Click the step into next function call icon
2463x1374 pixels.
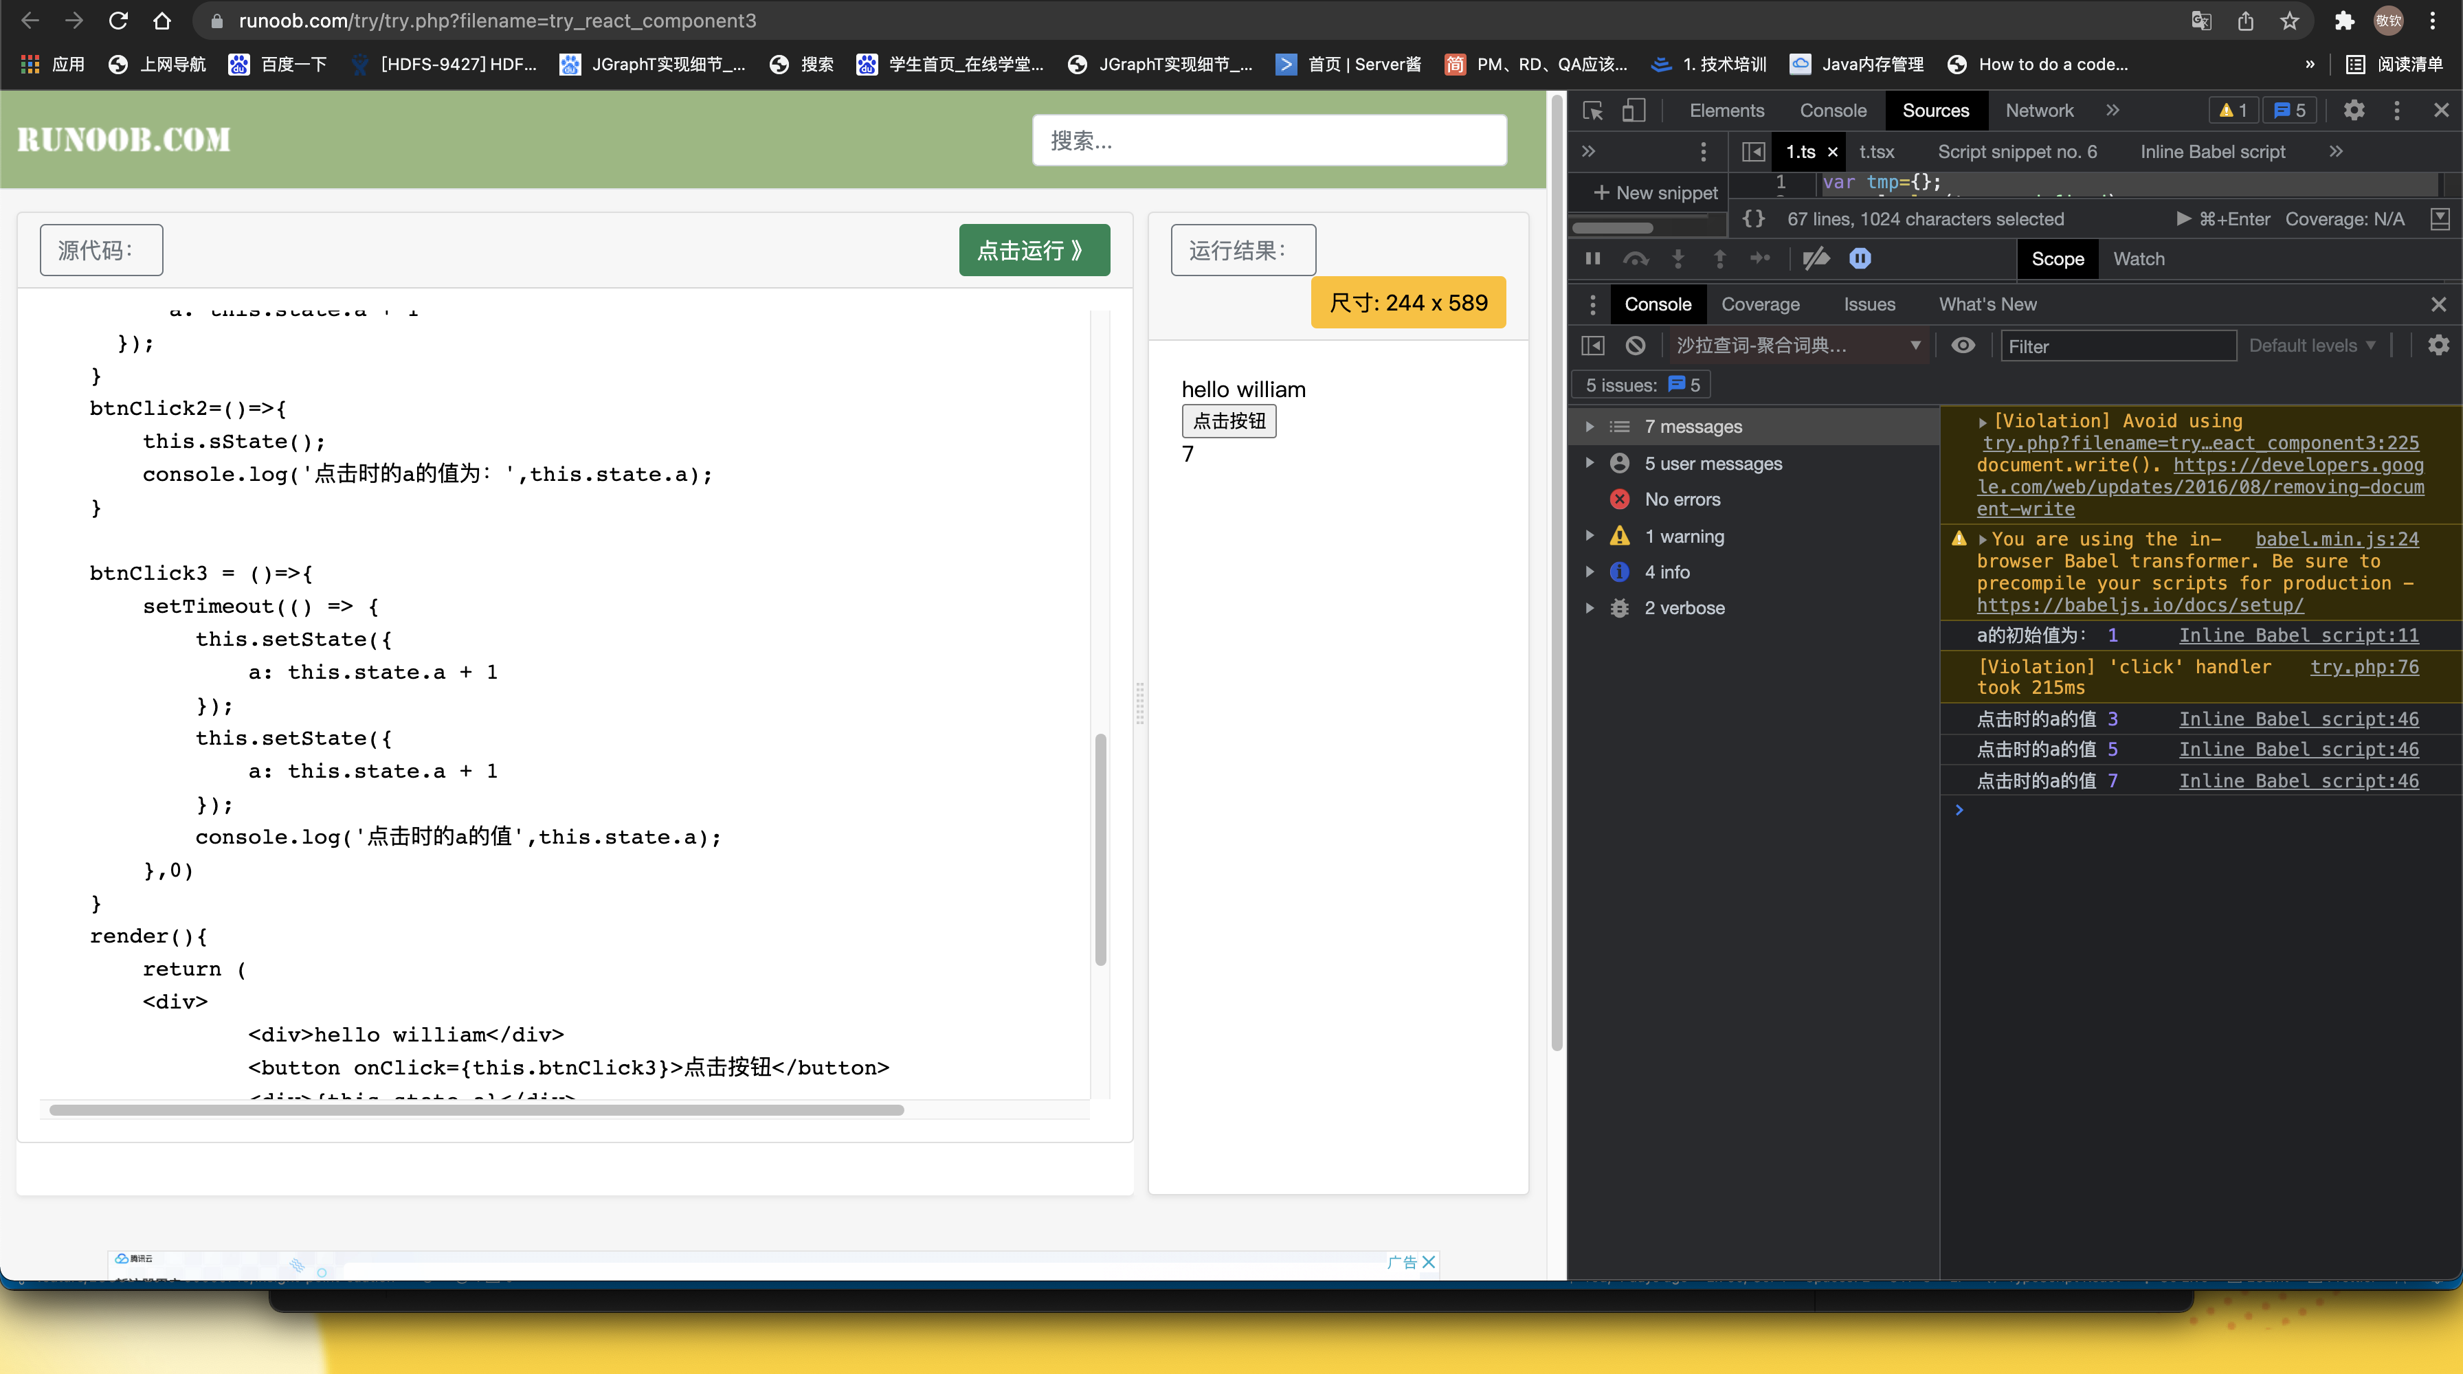(x=1679, y=258)
